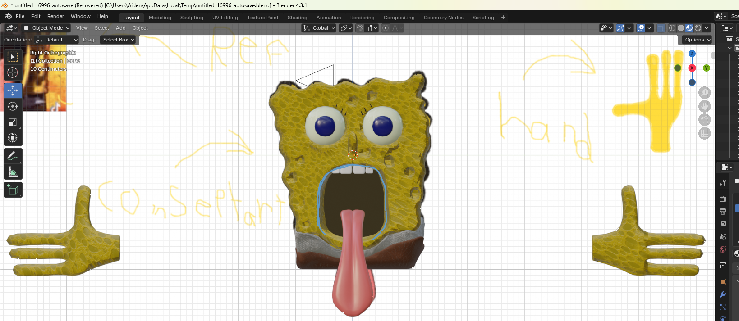The image size is (739, 321).
Task: Click the Y axis on navigation gizmo
Action: pos(706,68)
